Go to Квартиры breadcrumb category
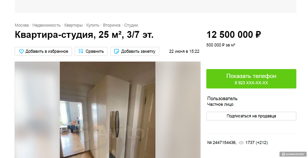The height and width of the screenshot is (158, 308). 73,25
